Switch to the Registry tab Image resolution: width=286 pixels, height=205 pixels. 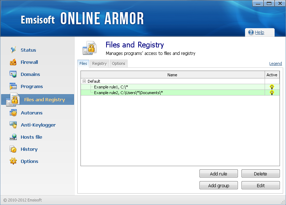coord(99,63)
